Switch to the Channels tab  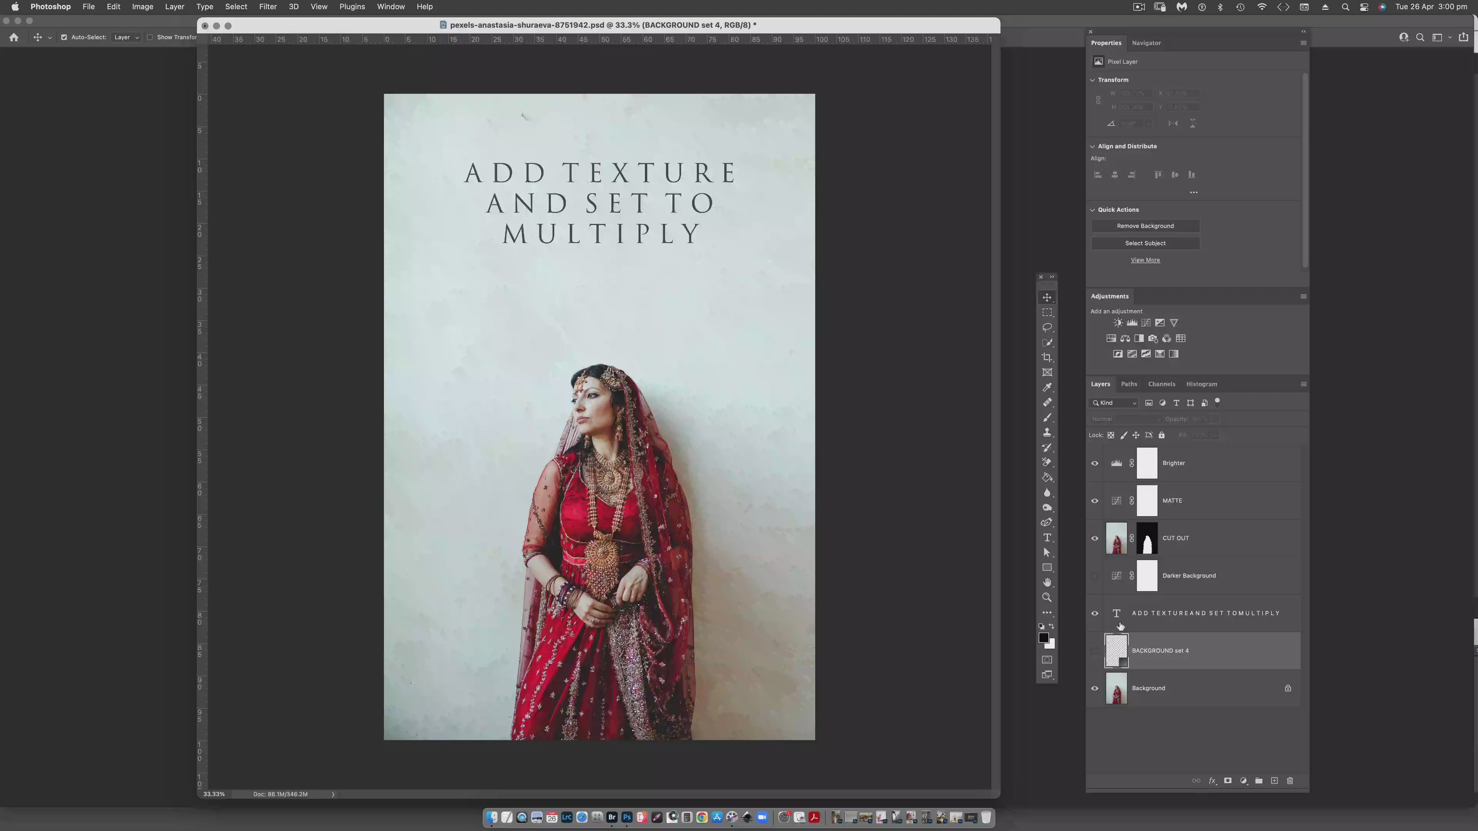(1161, 384)
